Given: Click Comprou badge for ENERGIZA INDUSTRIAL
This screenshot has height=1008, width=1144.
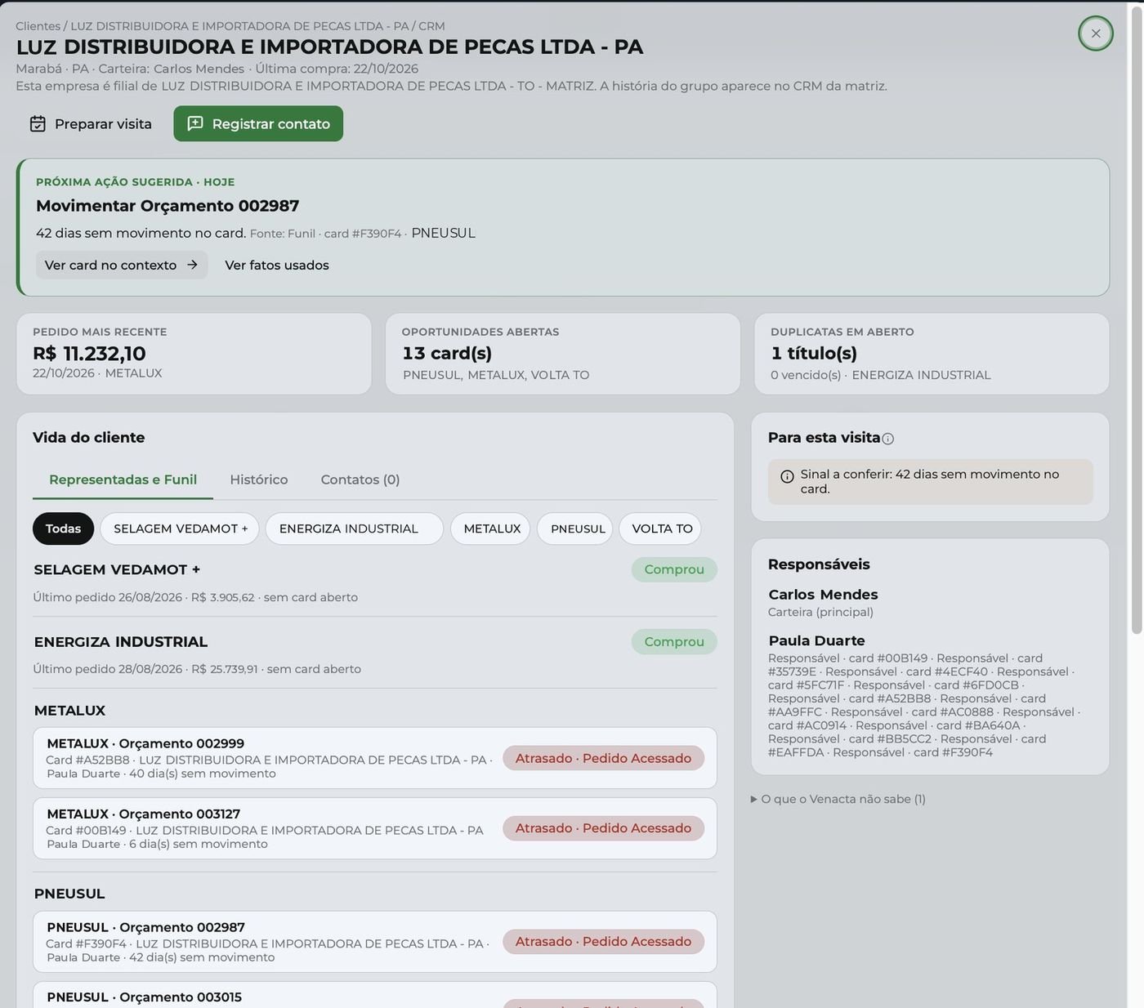Looking at the screenshot, I should pos(674,641).
